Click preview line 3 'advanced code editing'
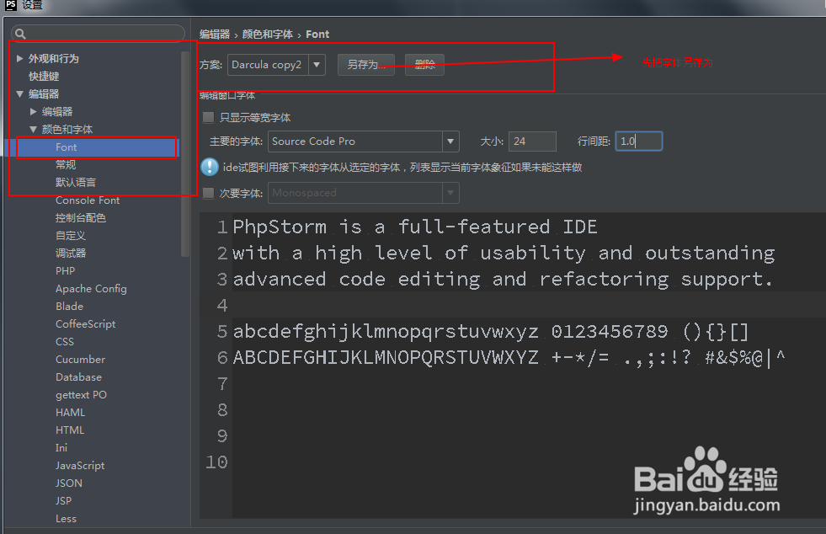 pos(357,279)
